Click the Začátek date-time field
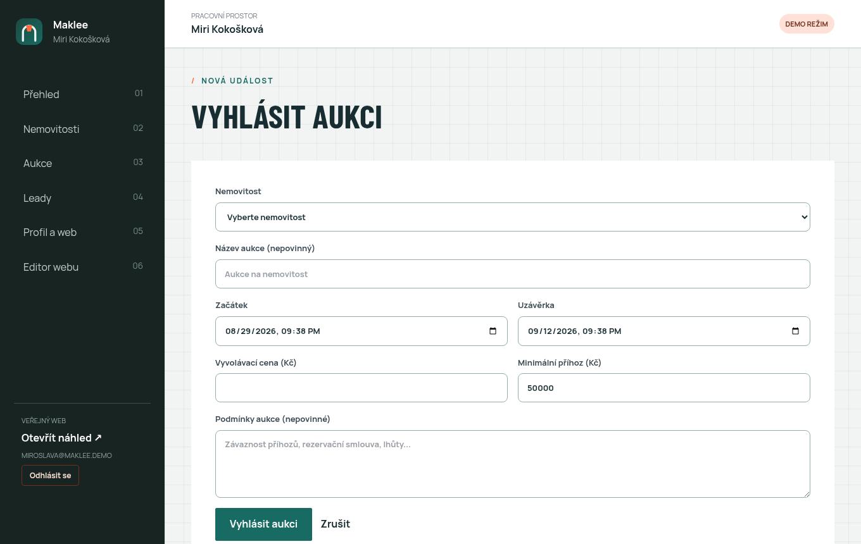The width and height of the screenshot is (861, 544). coord(361,331)
